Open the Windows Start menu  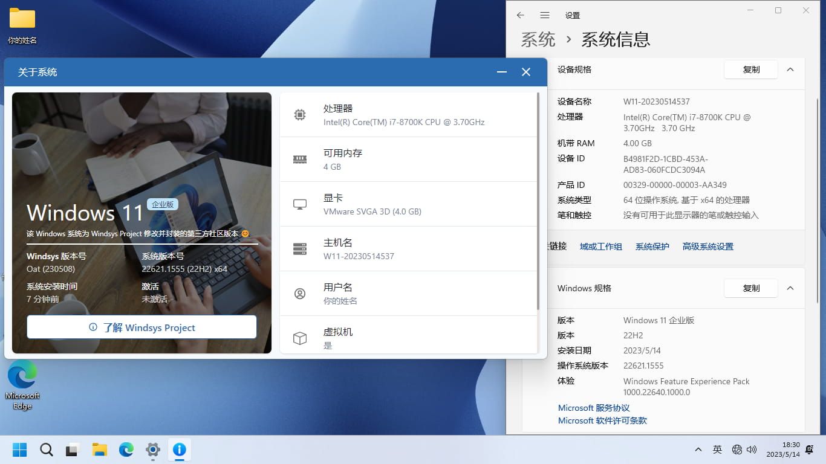point(20,449)
